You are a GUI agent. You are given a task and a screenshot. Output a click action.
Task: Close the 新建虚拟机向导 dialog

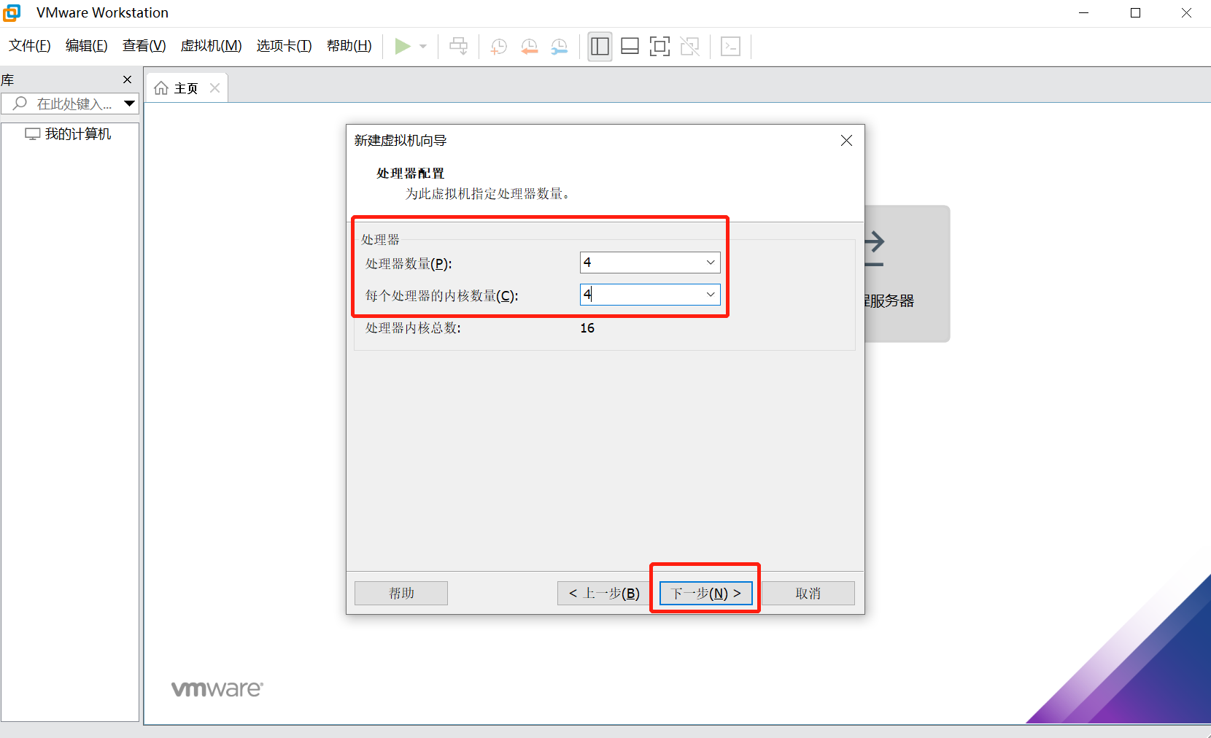(x=846, y=141)
